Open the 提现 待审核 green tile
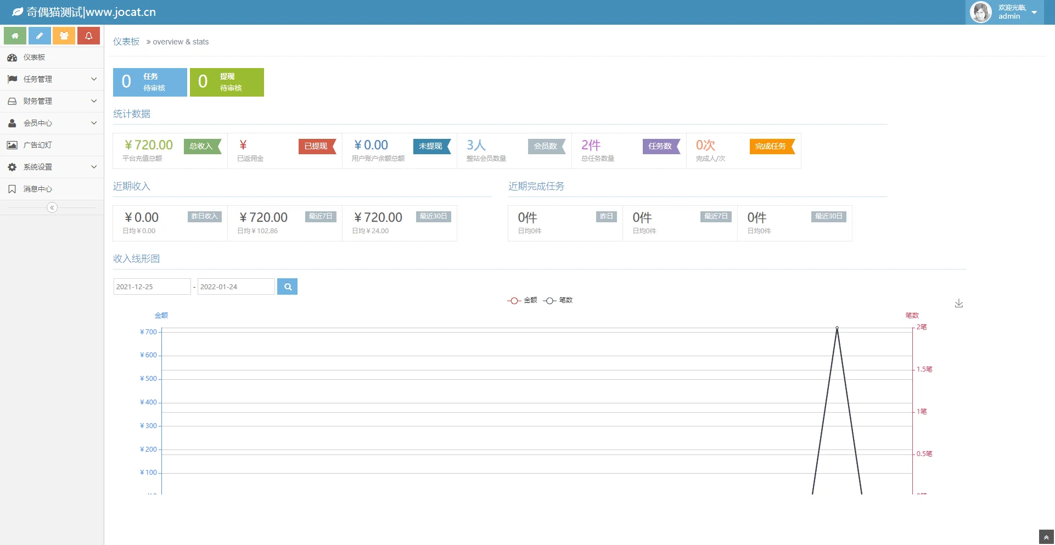This screenshot has width=1055, height=545. point(227,82)
